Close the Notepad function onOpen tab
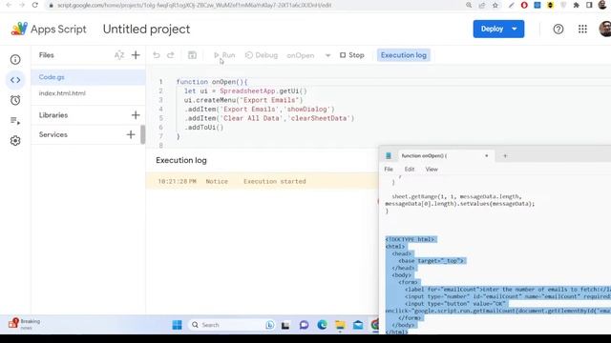Image resolution: width=611 pixels, height=343 pixels. pyautogui.click(x=486, y=156)
